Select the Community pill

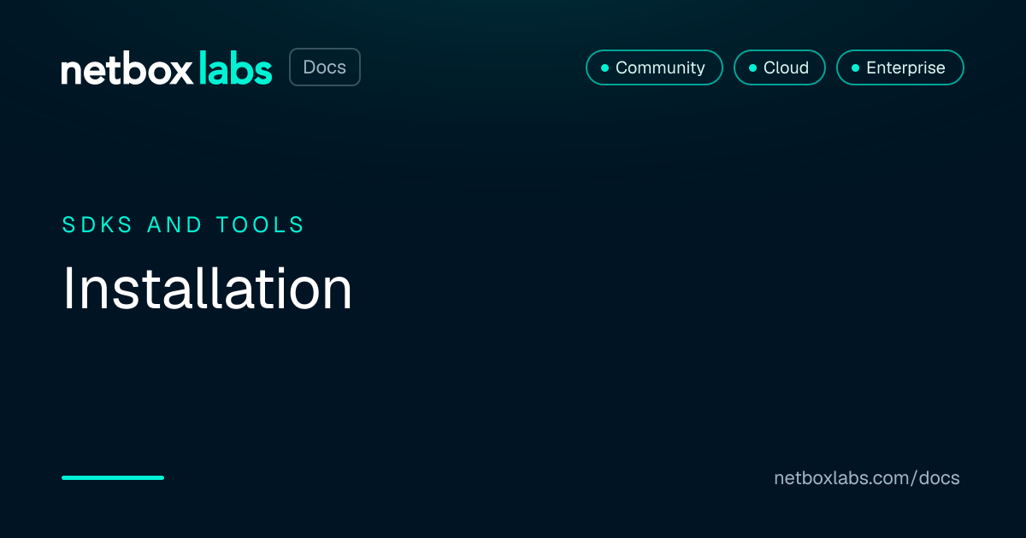tap(654, 67)
